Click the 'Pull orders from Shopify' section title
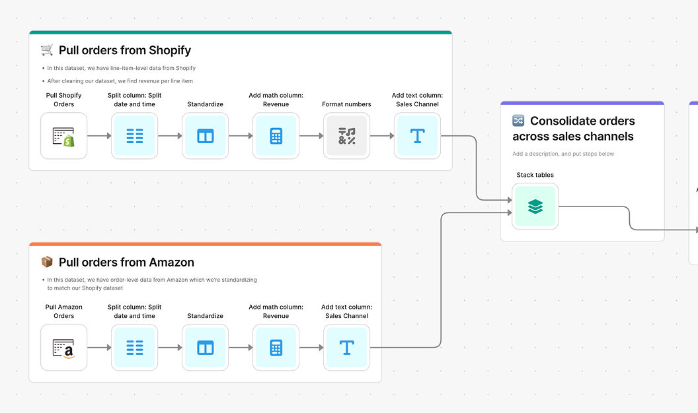This screenshot has width=698, height=413. 125,50
